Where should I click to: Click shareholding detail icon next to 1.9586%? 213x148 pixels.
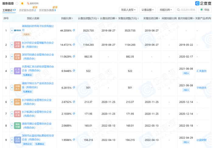(x=74, y=139)
